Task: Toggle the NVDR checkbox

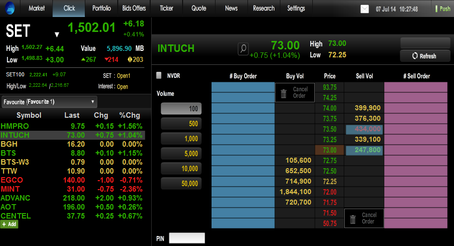Action: (159, 76)
